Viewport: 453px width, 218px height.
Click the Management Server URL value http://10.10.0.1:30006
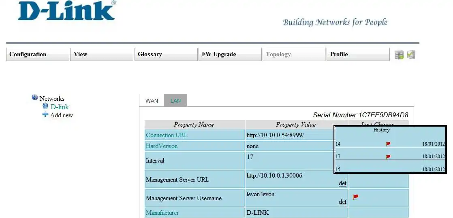pos(274,175)
